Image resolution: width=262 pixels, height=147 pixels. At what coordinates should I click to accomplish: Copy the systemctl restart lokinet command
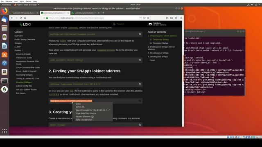pyautogui.click(x=140, y=60)
